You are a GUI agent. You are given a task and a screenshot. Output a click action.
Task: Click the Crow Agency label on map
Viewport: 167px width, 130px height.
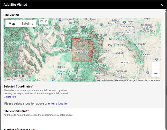click(126, 26)
